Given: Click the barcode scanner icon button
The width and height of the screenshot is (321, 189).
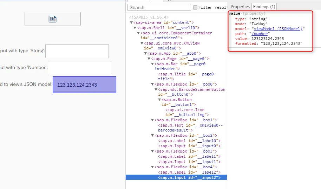Looking at the screenshot, I should point(53,19).
